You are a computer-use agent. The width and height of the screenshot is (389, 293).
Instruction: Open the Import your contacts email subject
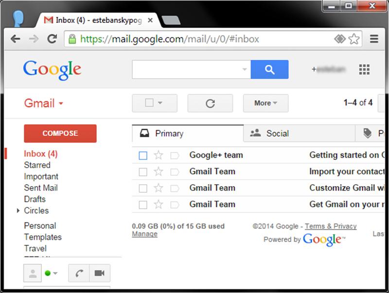[x=347, y=172]
